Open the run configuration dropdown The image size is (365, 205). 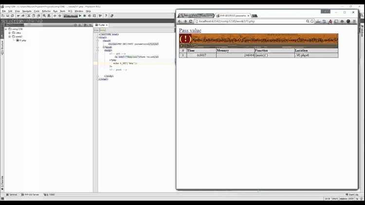coord(71,16)
